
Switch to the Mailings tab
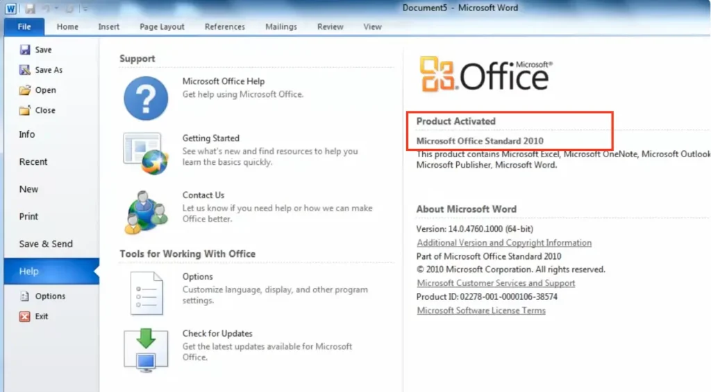[281, 27]
